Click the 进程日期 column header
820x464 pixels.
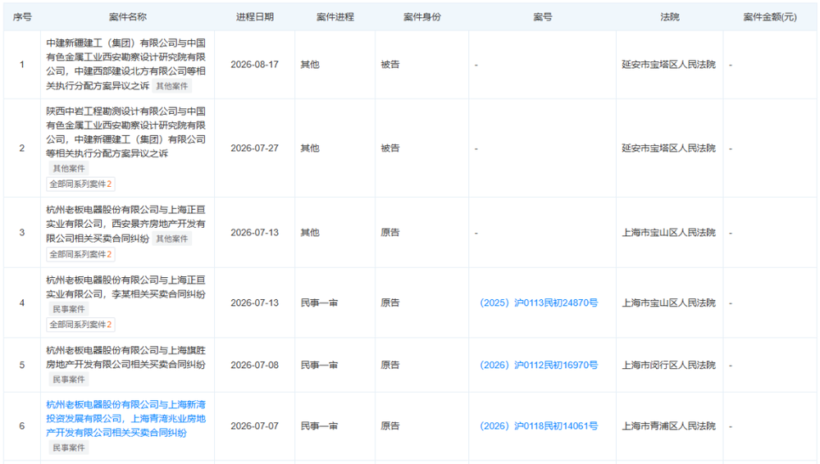click(255, 16)
